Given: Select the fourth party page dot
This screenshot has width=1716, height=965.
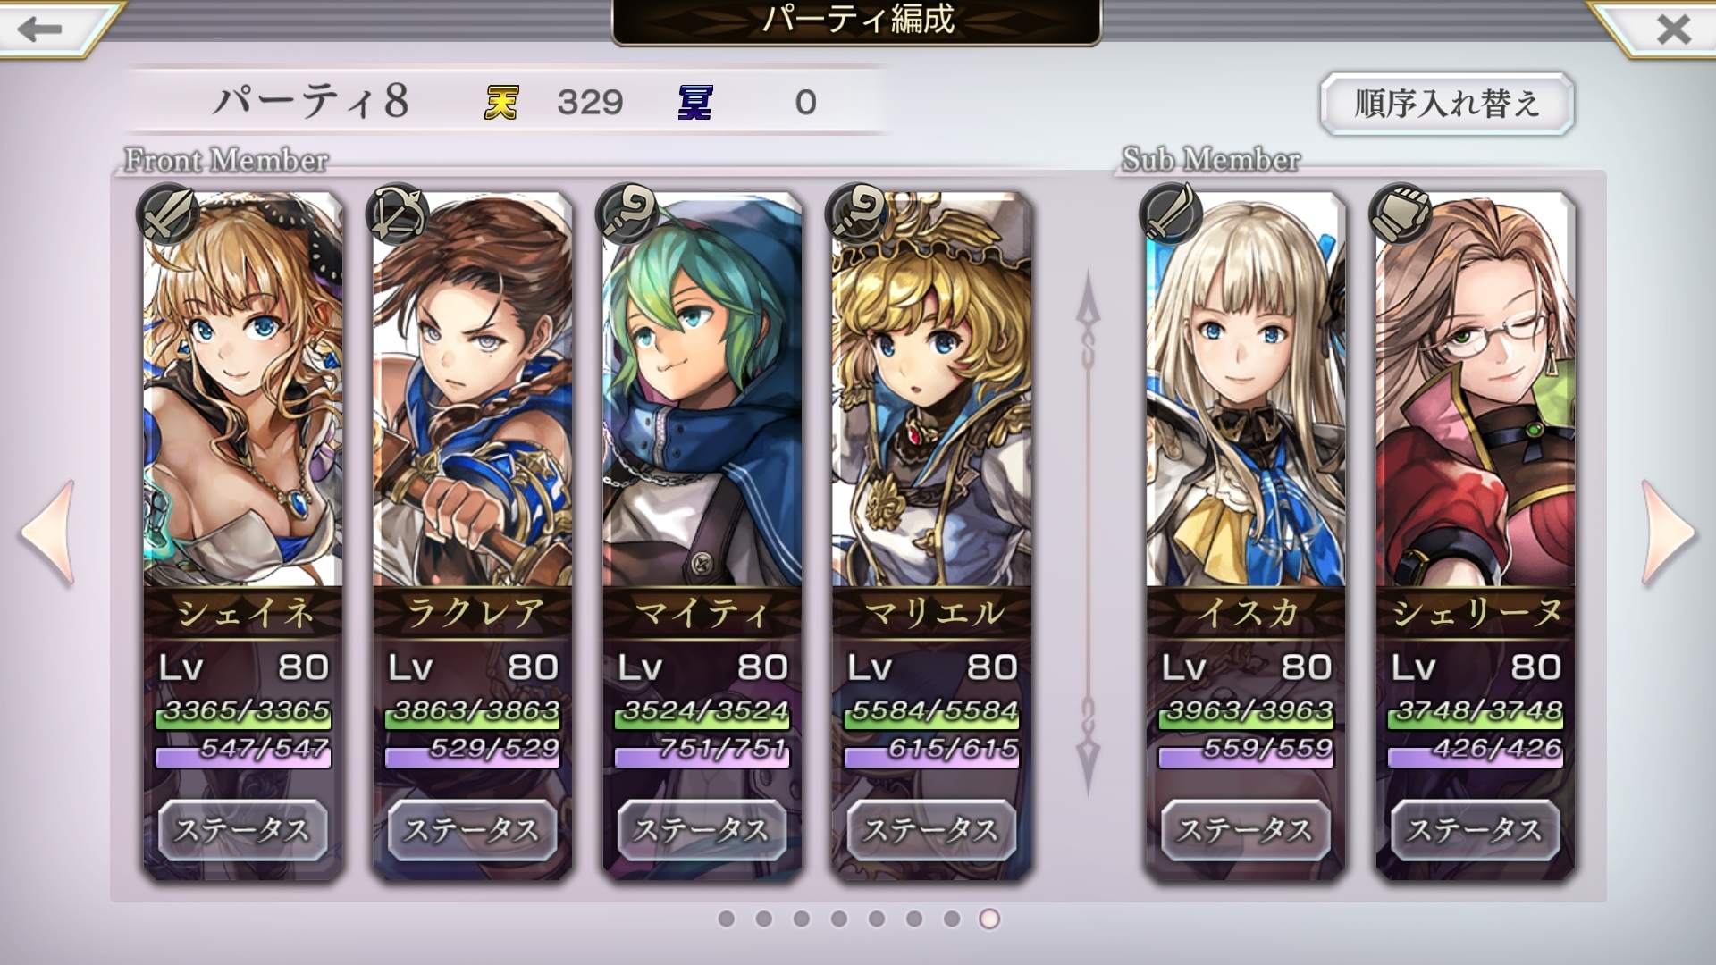Looking at the screenshot, I should tap(839, 919).
